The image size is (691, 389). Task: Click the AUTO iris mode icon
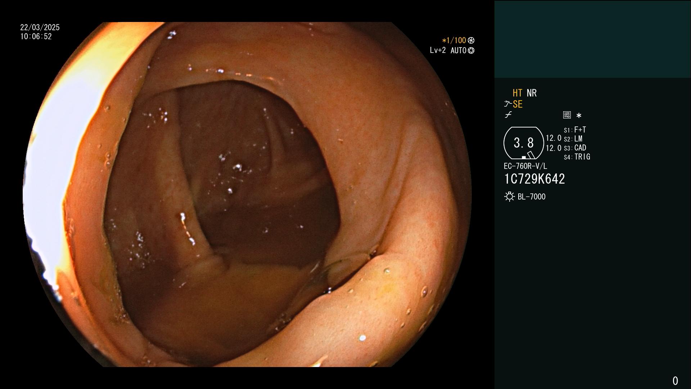pos(471,50)
